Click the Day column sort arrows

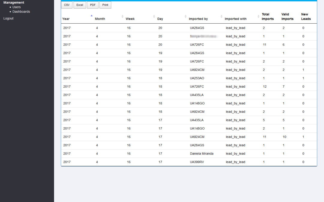[186, 16]
